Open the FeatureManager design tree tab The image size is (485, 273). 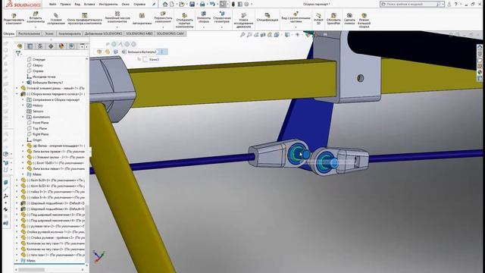[x=20, y=46]
